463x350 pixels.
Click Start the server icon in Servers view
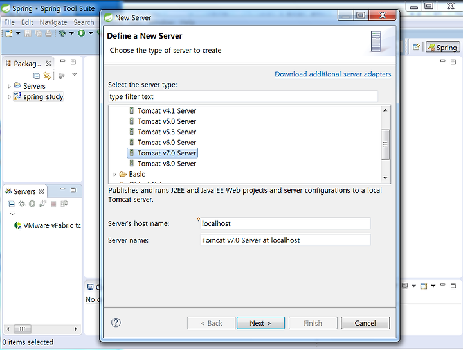(32, 204)
